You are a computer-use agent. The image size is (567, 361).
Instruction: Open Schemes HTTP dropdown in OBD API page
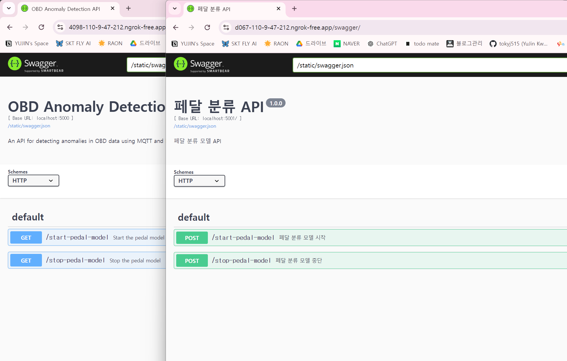tap(33, 180)
